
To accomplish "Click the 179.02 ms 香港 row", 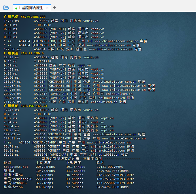I will coord(75,134).
